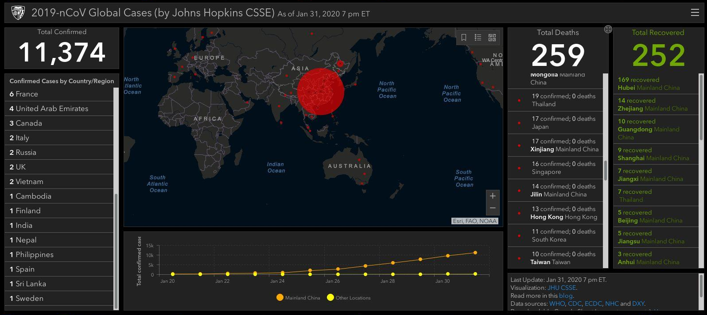Select South Korea 11 confirmed entry
707x315 pixels.
(555, 235)
